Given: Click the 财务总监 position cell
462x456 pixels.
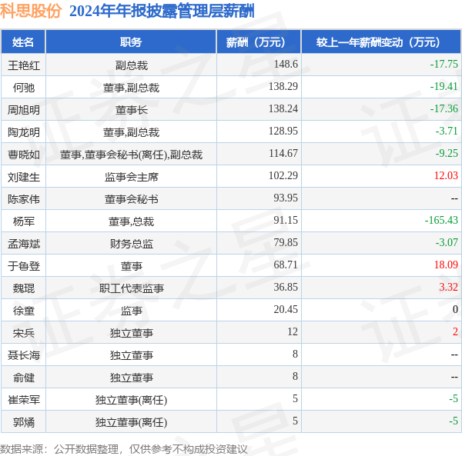Looking at the screenshot, I should coord(131,244).
